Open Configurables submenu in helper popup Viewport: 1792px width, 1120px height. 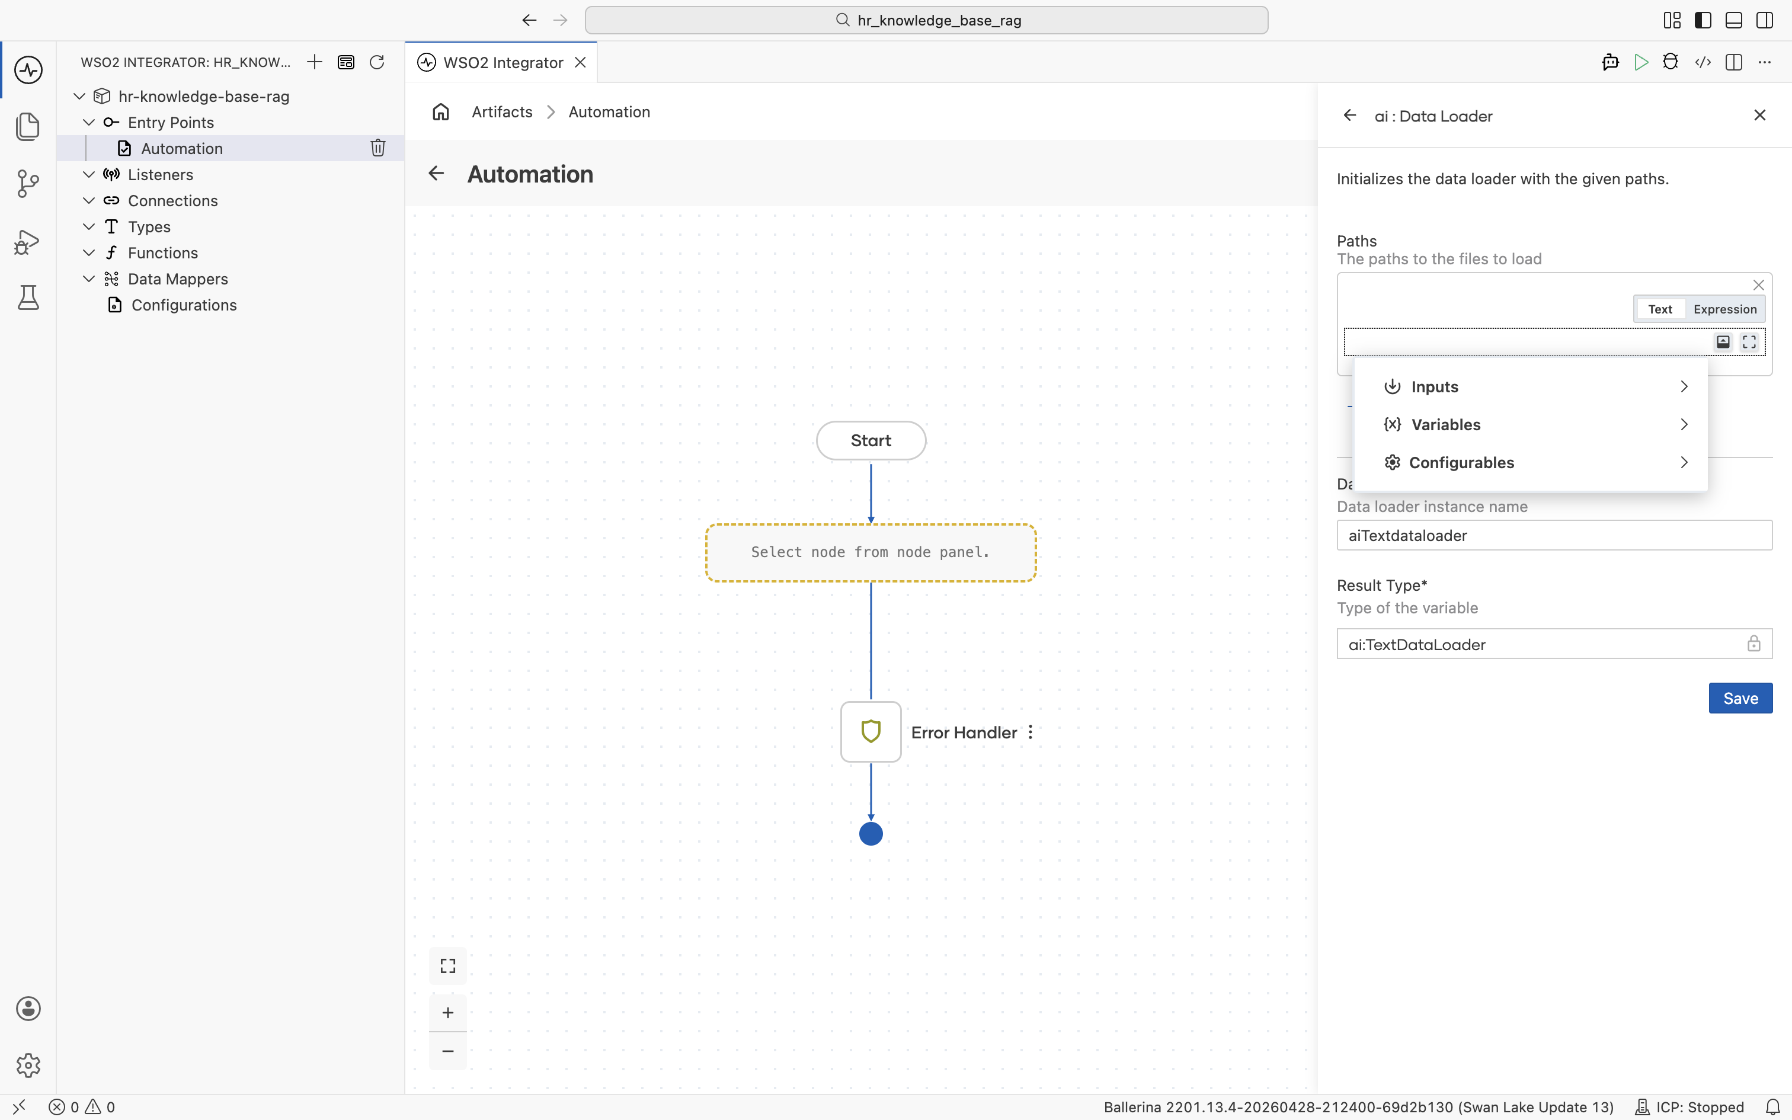pyautogui.click(x=1531, y=462)
